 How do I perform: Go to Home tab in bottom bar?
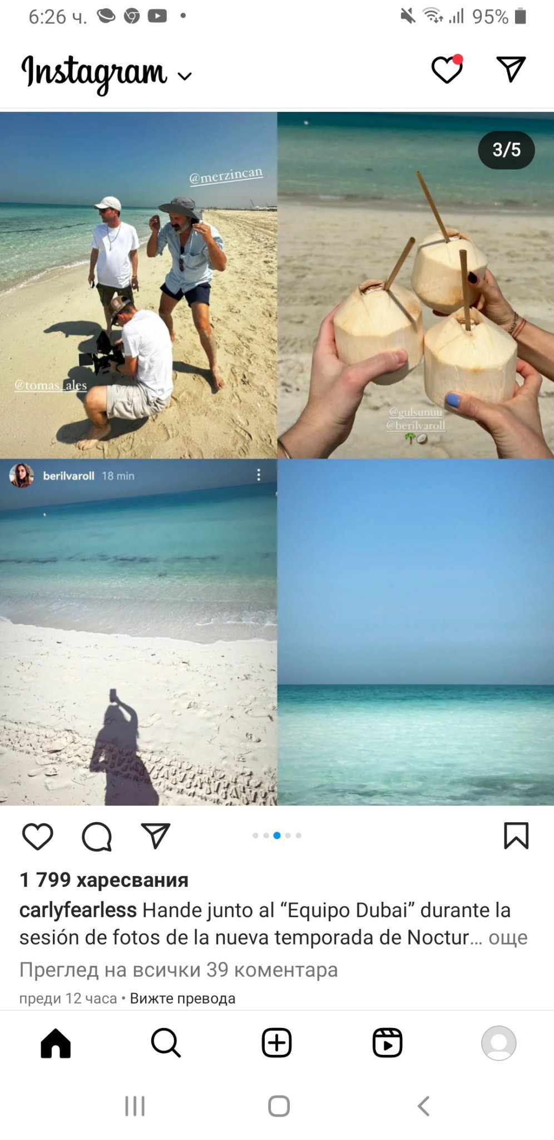pyautogui.click(x=56, y=1043)
